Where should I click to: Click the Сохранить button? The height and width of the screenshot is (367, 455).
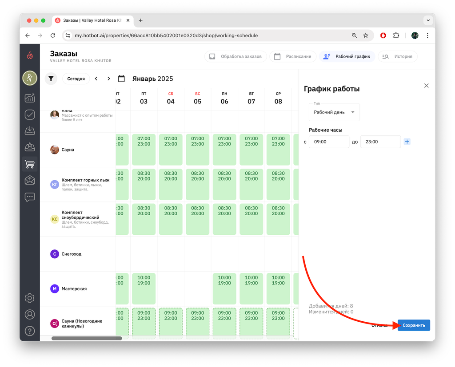coord(414,325)
